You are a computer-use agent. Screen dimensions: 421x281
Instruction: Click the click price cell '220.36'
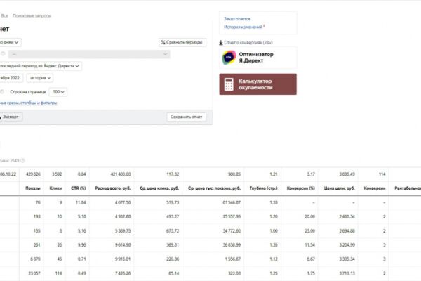pyautogui.click(x=173, y=259)
